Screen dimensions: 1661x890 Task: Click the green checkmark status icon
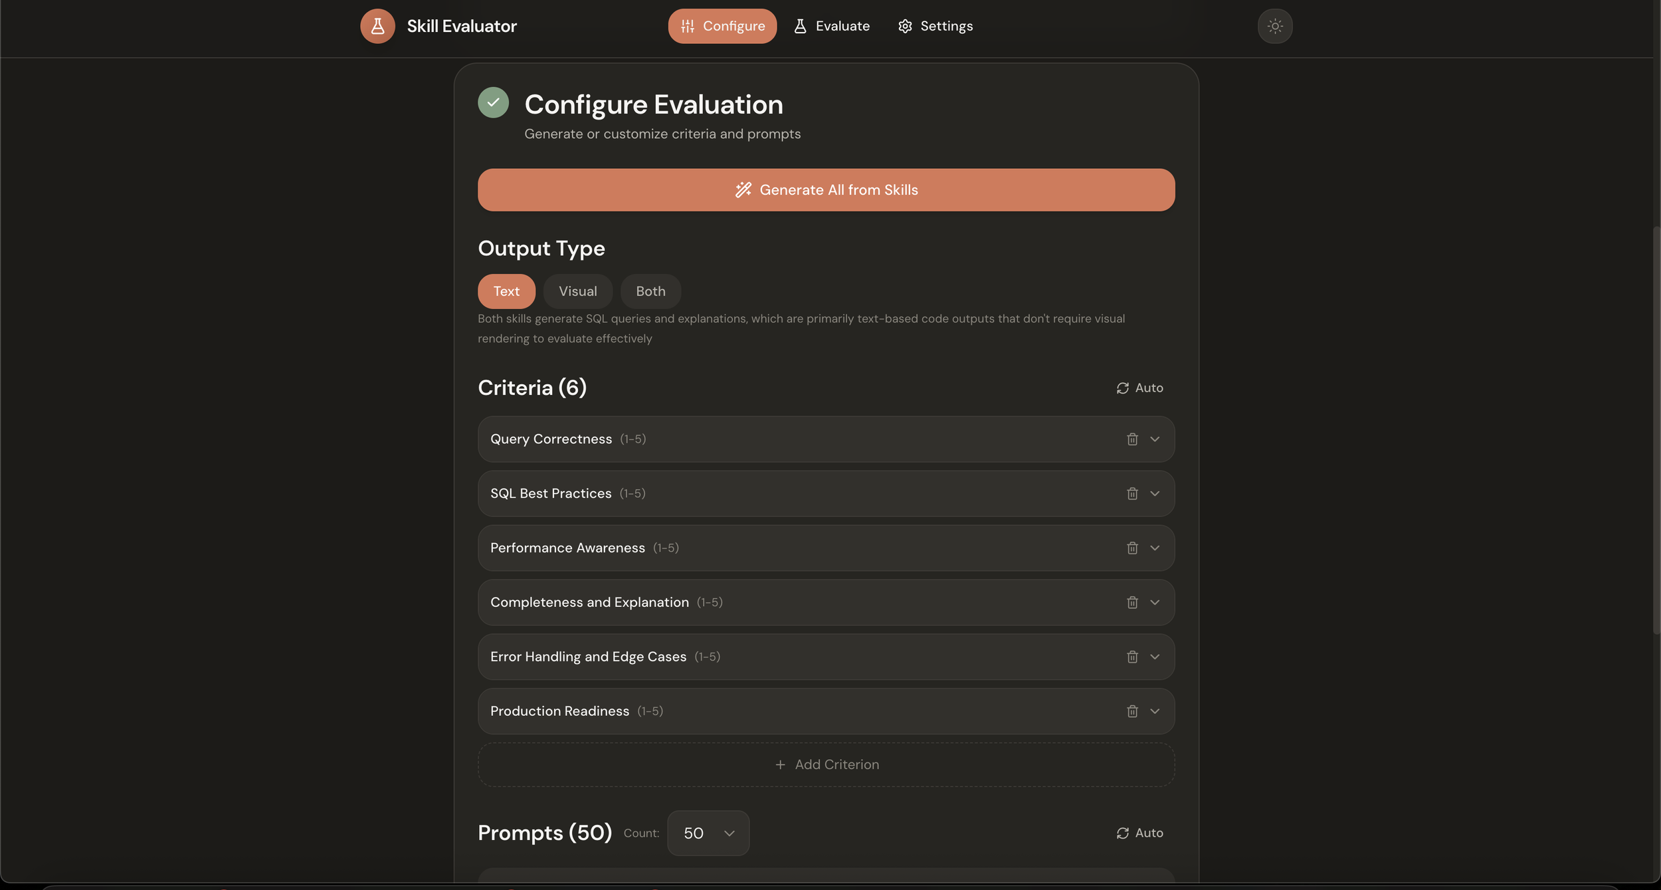pos(493,102)
